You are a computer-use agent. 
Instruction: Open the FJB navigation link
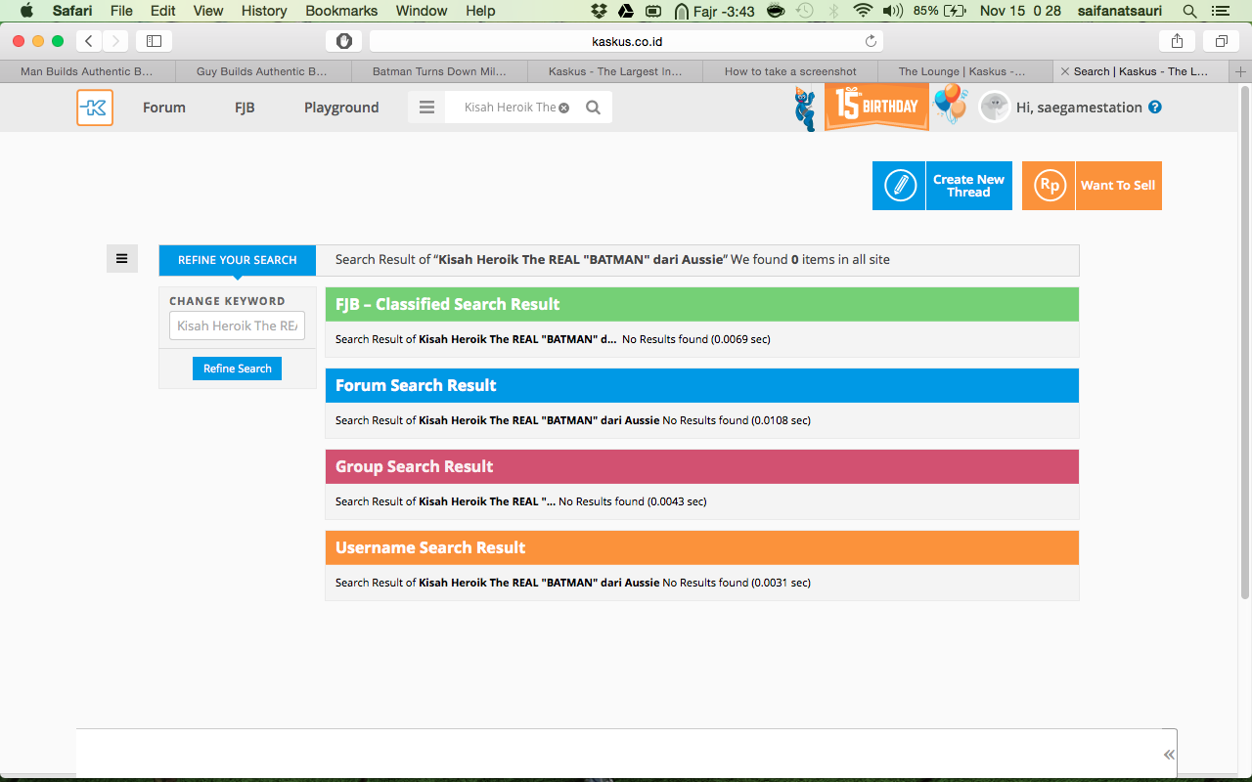point(245,108)
